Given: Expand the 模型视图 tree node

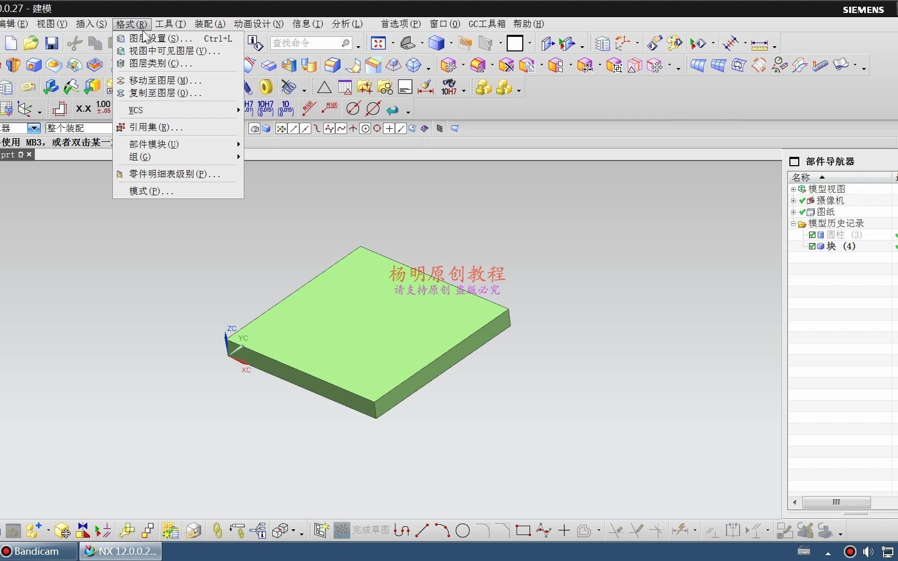Looking at the screenshot, I should (794, 190).
